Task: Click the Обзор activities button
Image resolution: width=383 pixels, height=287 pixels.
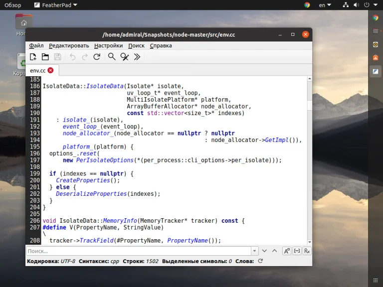Action: (13, 5)
